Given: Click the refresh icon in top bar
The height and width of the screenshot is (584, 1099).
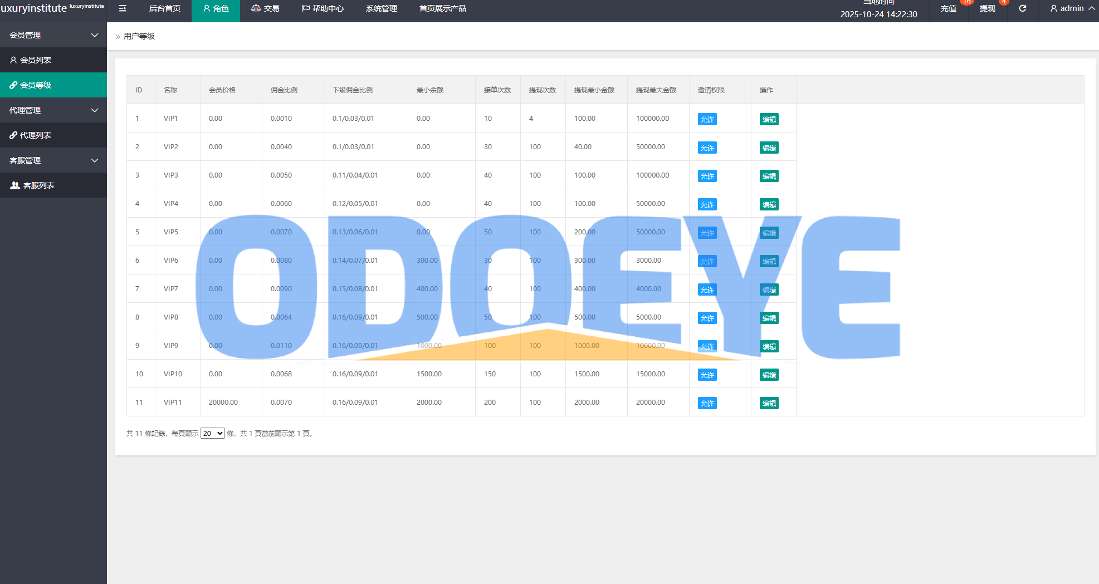Looking at the screenshot, I should 1023,8.
